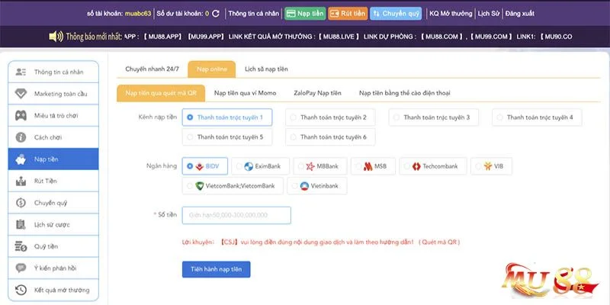610x305 pixels.
Task: Choose the Vietinbank radio button
Action: coord(294,186)
